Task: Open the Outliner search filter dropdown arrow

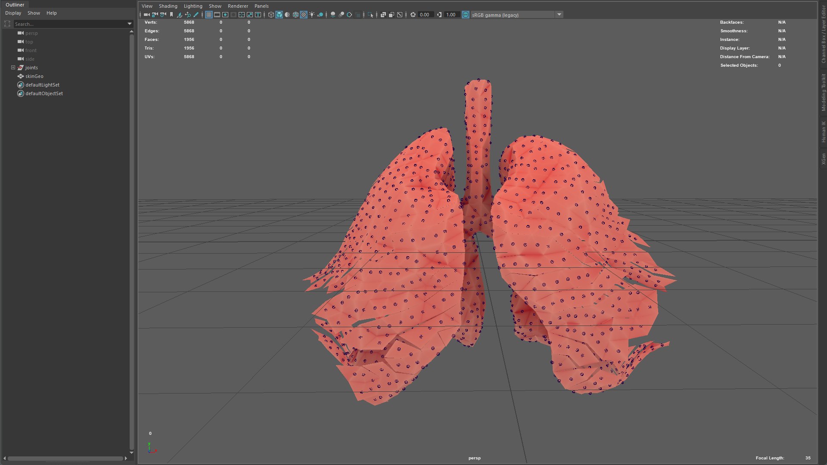Action: [x=129, y=24]
